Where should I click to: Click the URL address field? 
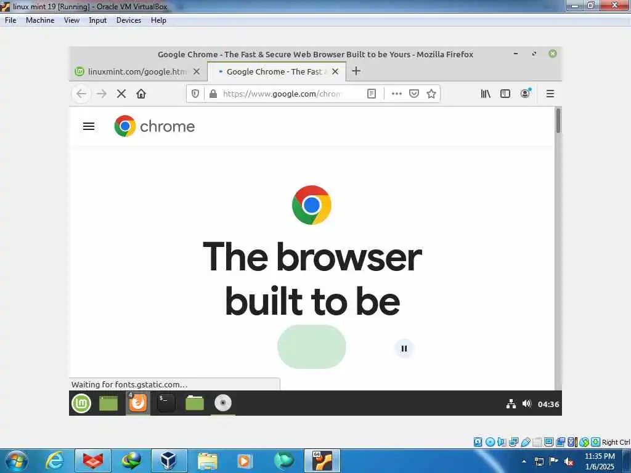click(282, 94)
